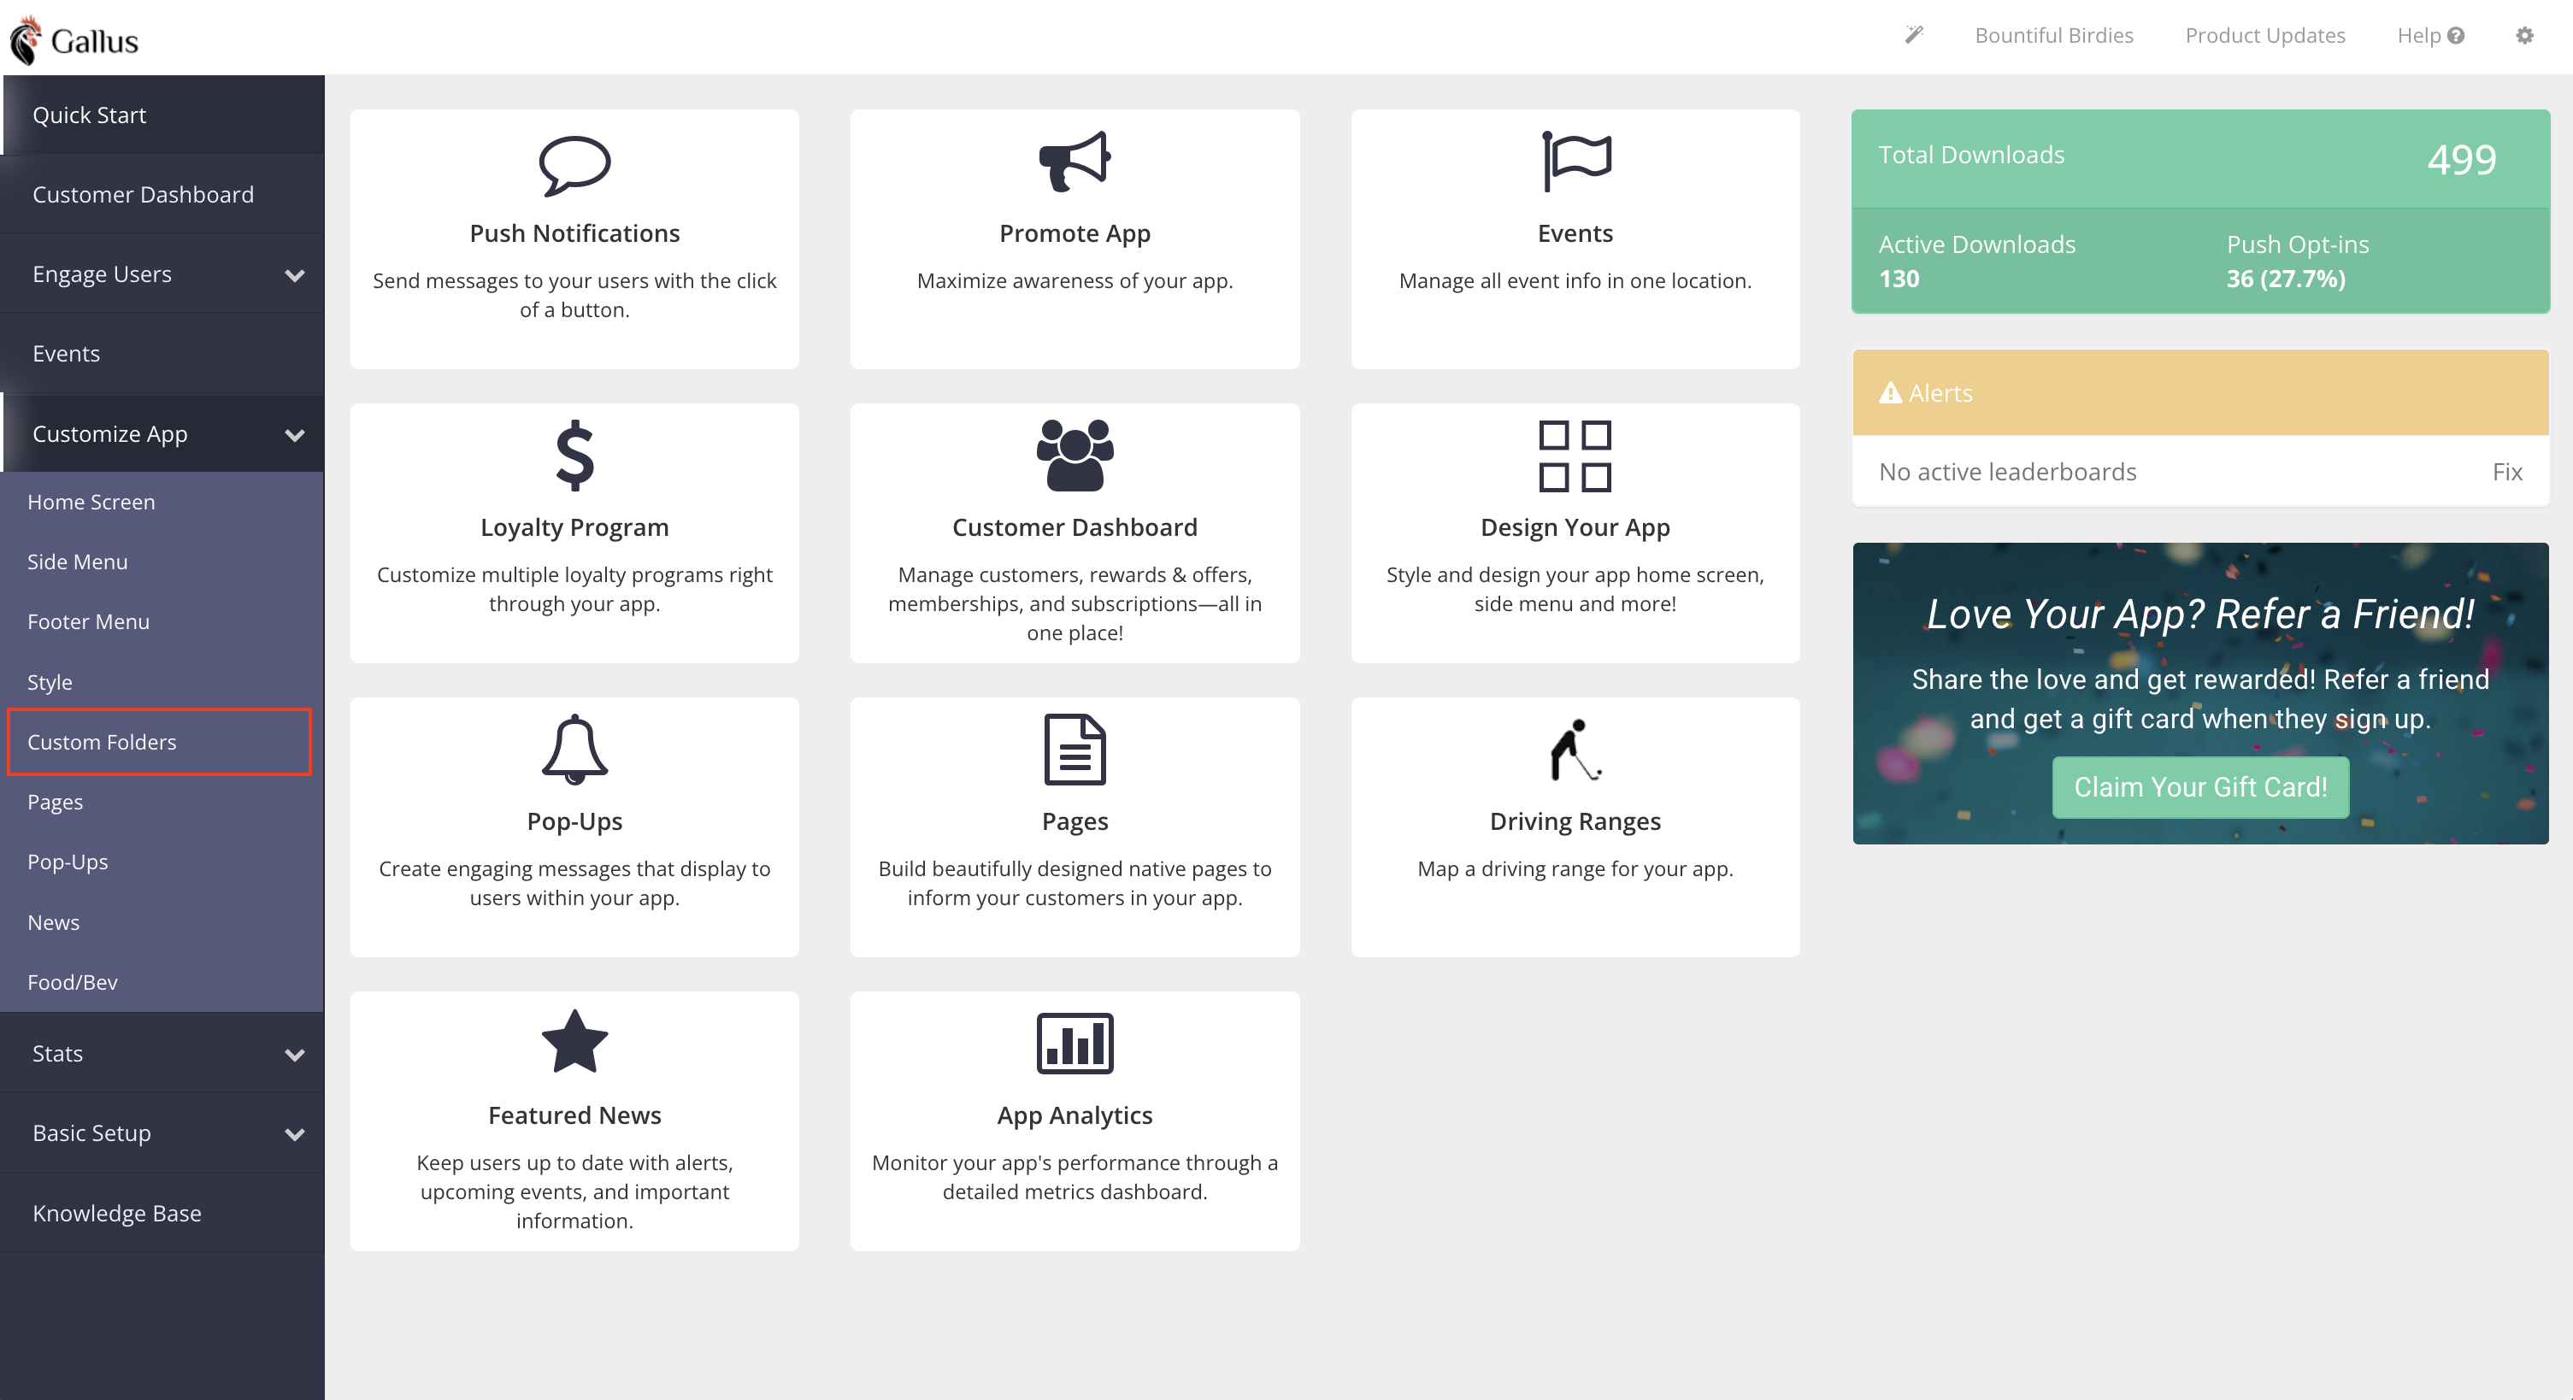Click the App Analytics bar chart icon
The width and height of the screenshot is (2573, 1400).
pyautogui.click(x=1075, y=1043)
